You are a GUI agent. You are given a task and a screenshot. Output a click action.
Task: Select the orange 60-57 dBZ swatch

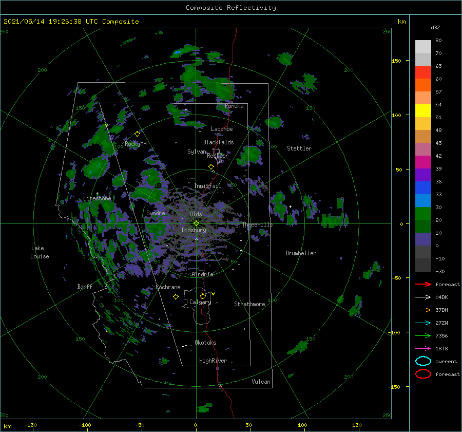coord(423,85)
